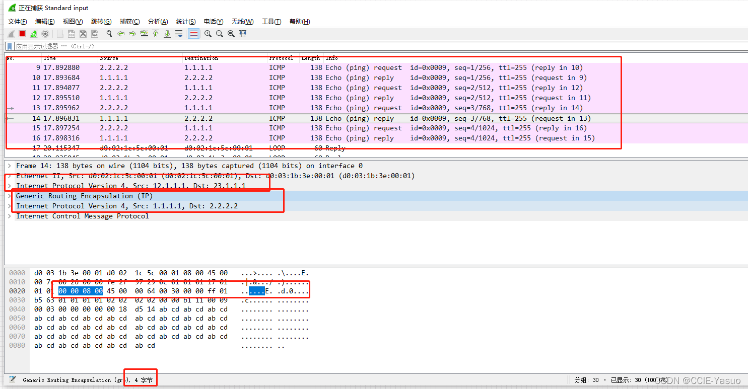Sort packets by Protocol column header
748x389 pixels.
pos(283,58)
